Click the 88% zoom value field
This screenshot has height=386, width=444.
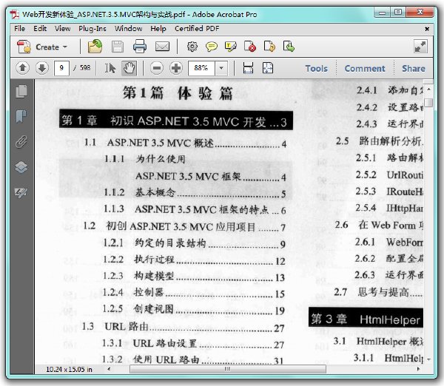point(201,68)
